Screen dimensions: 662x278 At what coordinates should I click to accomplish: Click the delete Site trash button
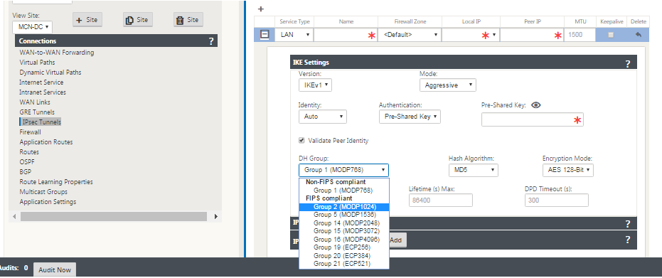coord(188,20)
